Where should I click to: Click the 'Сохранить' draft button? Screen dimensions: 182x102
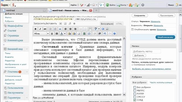point(140,16)
